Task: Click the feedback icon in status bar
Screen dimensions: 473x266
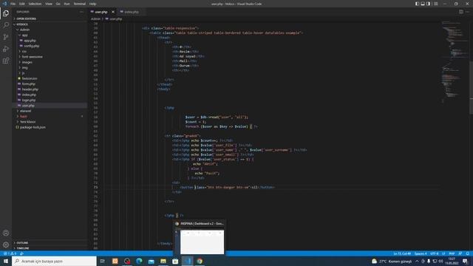Action: [x=460, y=253]
